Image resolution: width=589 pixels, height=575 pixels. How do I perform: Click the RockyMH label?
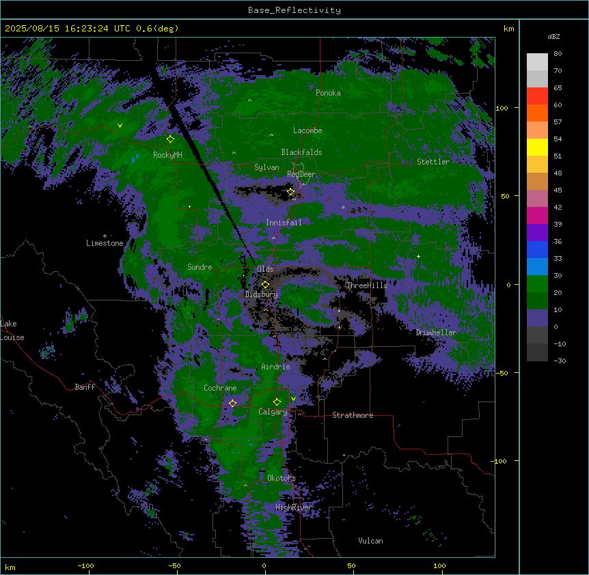tap(167, 155)
